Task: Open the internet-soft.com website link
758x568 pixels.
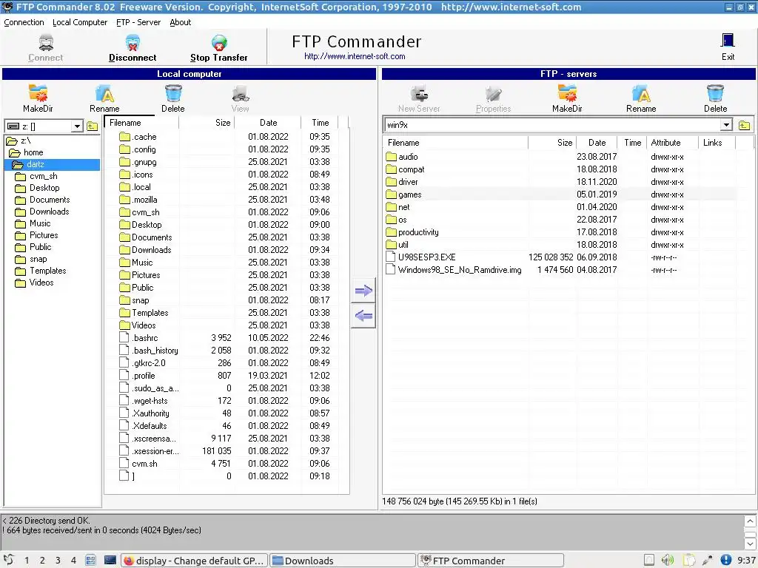Action: click(355, 56)
